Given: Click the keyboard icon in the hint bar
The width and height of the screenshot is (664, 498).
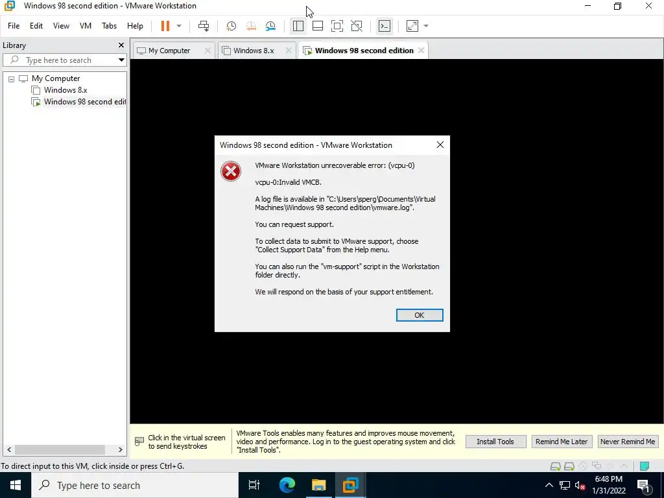Looking at the screenshot, I should (139, 442).
